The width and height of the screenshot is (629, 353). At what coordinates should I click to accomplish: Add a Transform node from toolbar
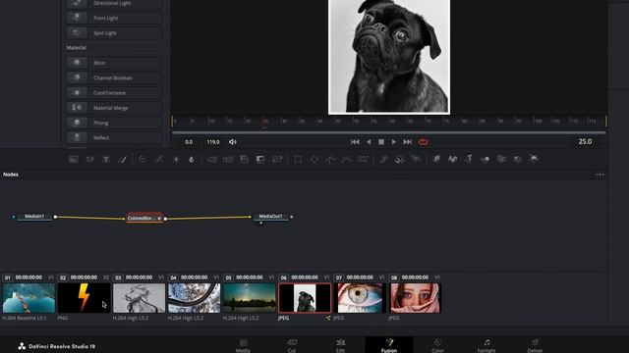277,159
